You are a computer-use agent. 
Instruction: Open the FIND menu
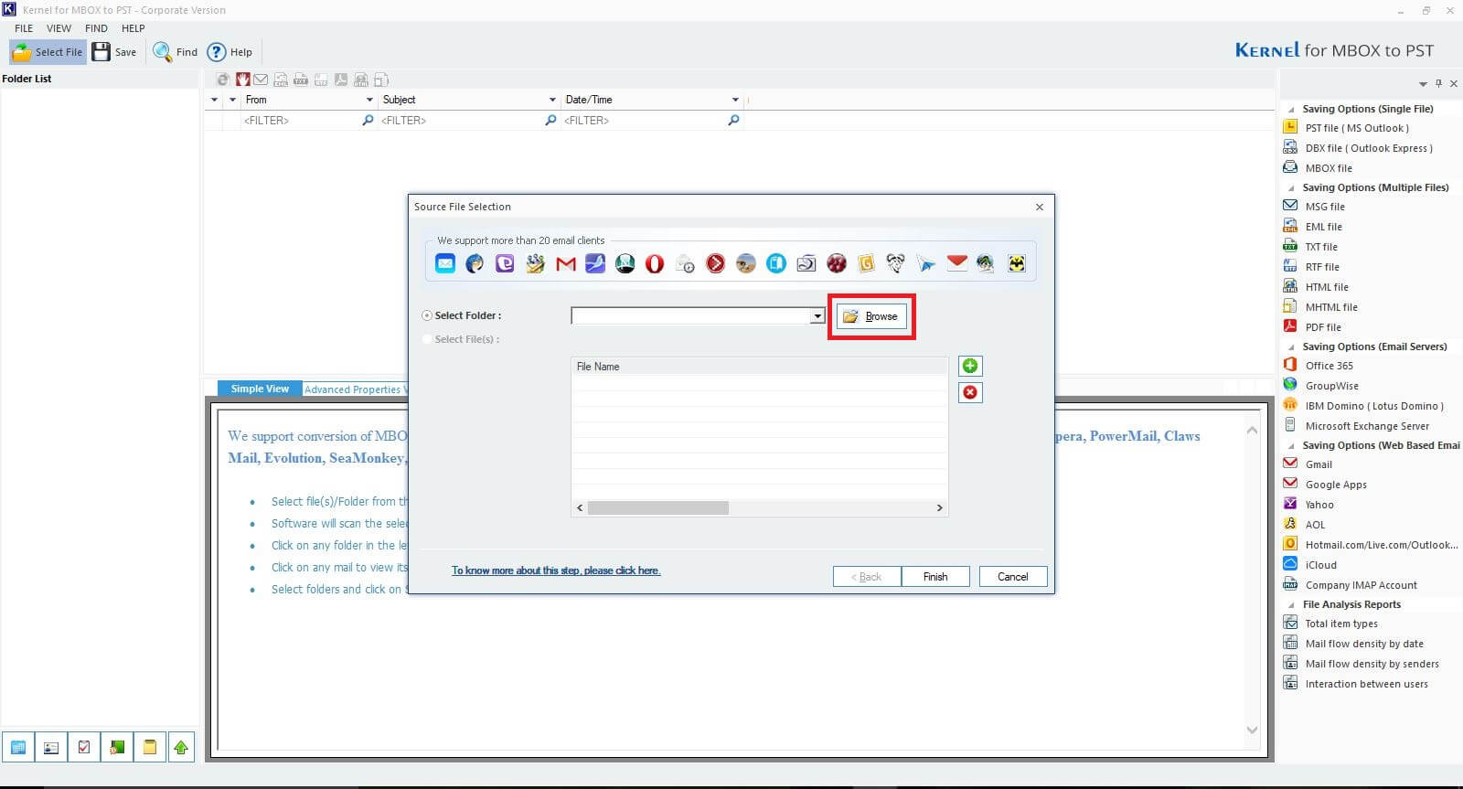96,28
